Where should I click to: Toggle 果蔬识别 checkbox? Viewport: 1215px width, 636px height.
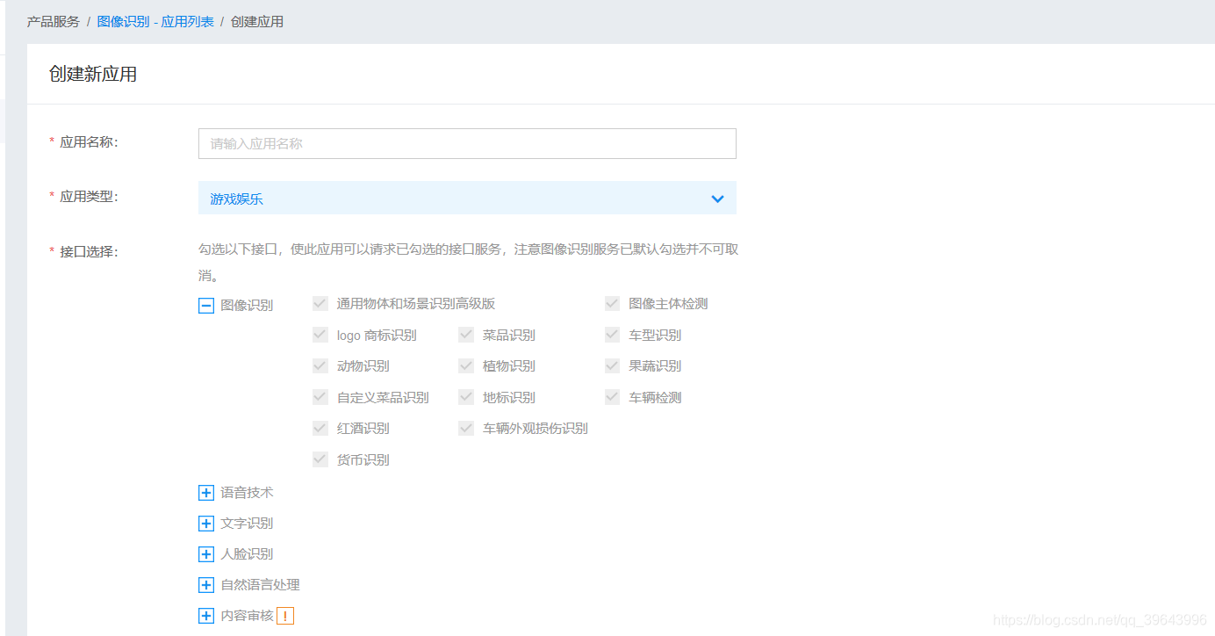613,365
